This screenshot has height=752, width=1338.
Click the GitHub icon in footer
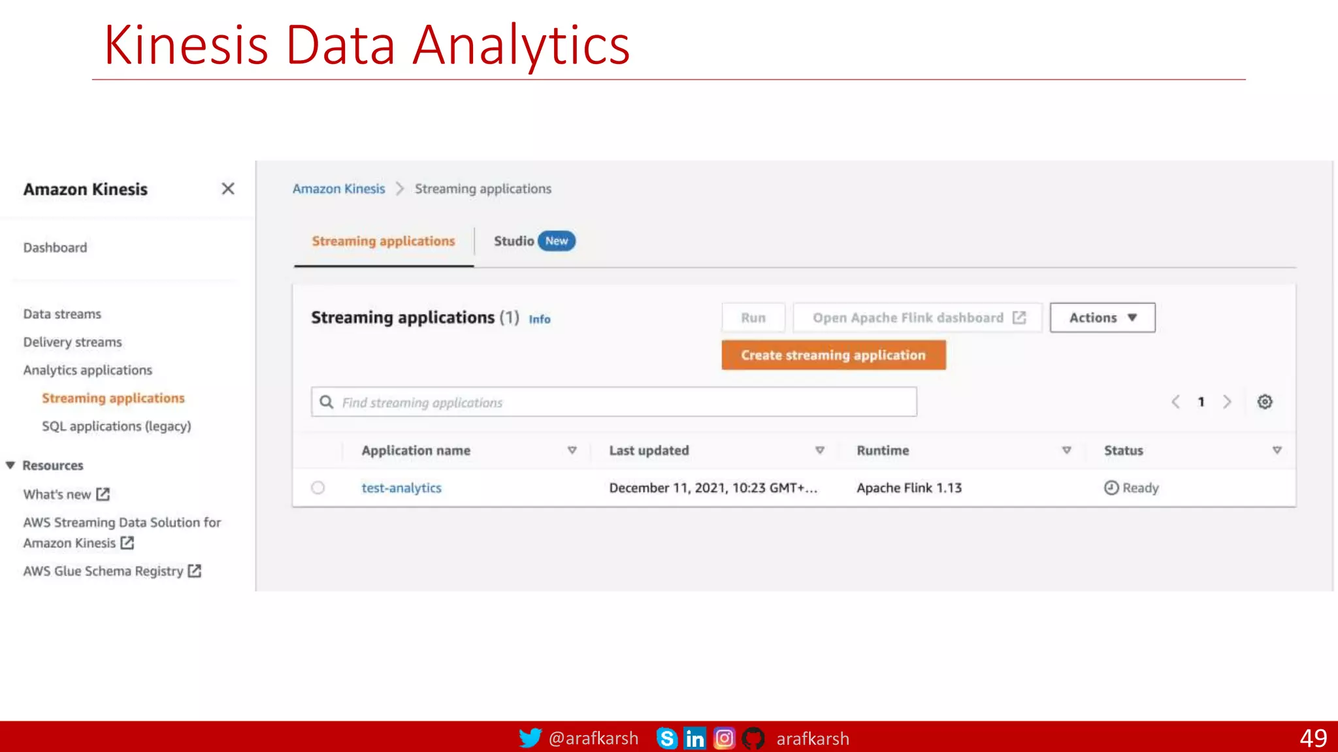pyautogui.click(x=753, y=738)
